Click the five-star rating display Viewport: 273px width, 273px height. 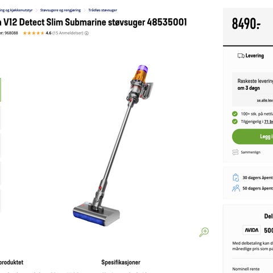coord(34,33)
